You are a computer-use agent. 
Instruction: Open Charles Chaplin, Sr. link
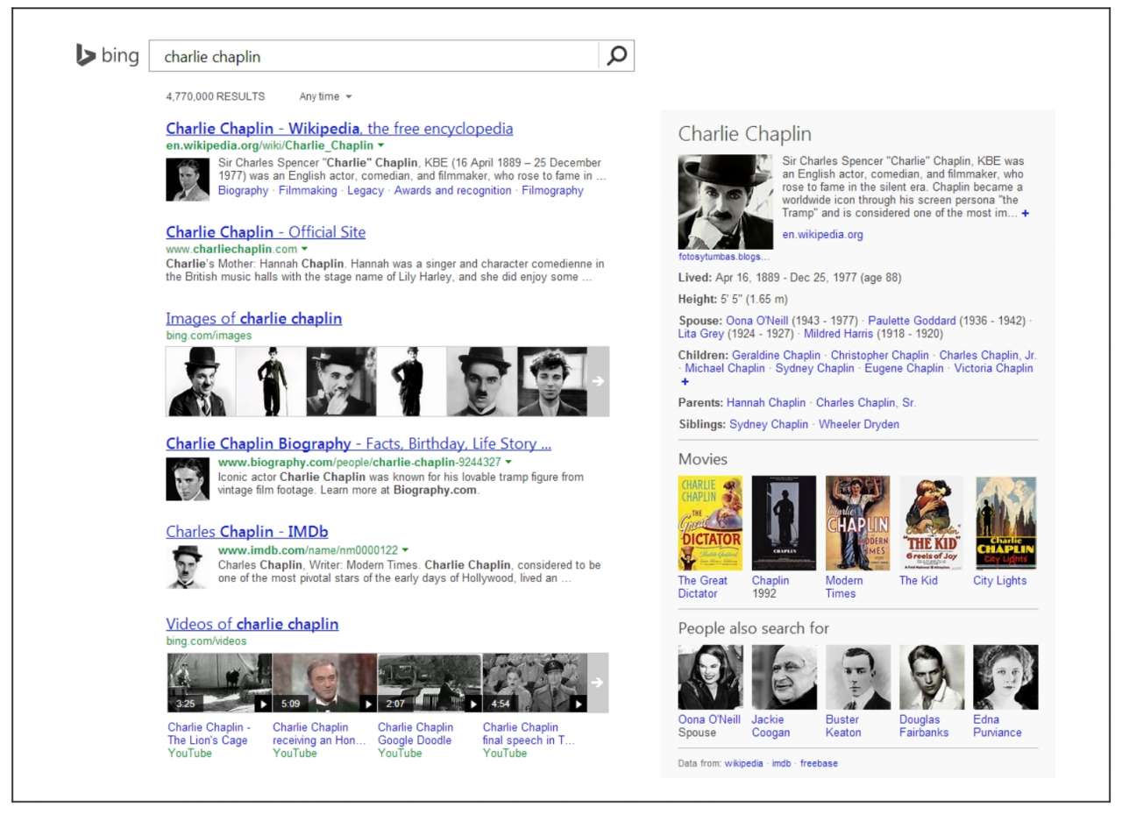point(866,403)
